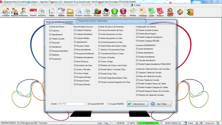Open the green Receber dollar icon
Screen dimensions: 222x125
(115, 12)
